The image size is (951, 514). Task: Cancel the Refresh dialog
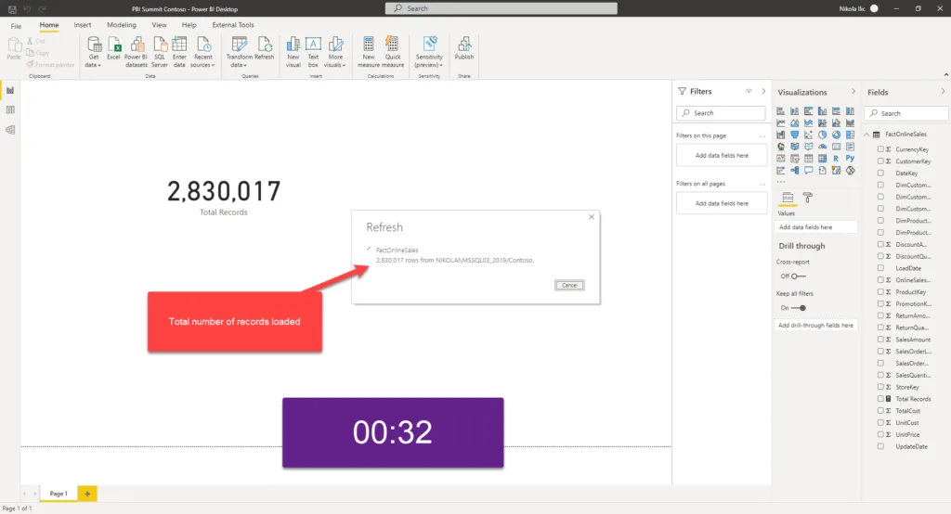tap(569, 285)
